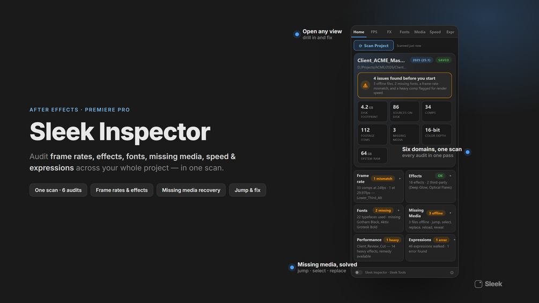This screenshot has width=539, height=303.
Task: Click the Scan Project button
Action: (x=374, y=46)
